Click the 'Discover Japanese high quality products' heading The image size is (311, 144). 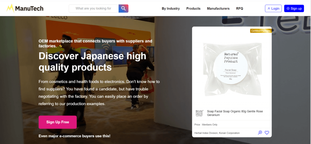pyautogui.click(x=92, y=62)
